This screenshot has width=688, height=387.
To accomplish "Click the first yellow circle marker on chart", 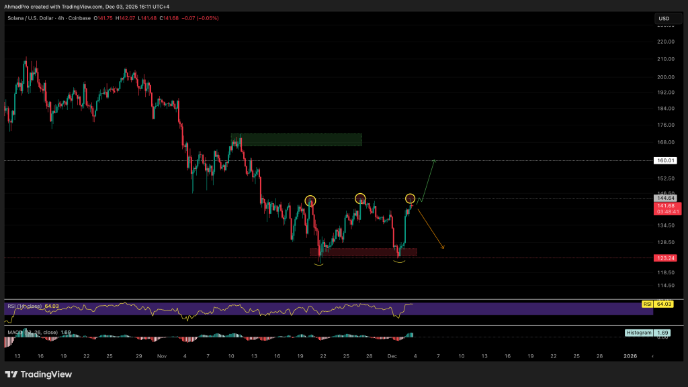I will (x=310, y=200).
